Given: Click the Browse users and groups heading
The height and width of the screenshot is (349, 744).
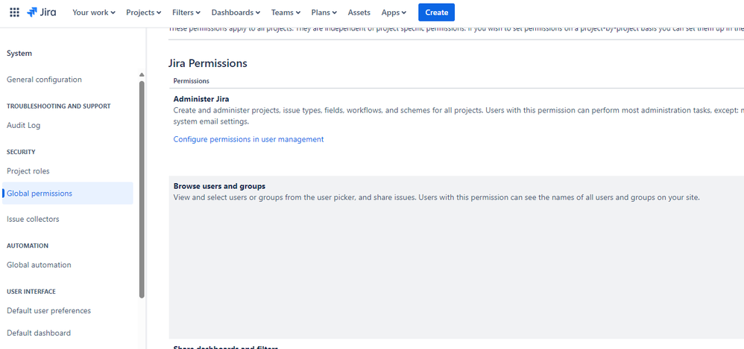Looking at the screenshot, I should pos(219,186).
